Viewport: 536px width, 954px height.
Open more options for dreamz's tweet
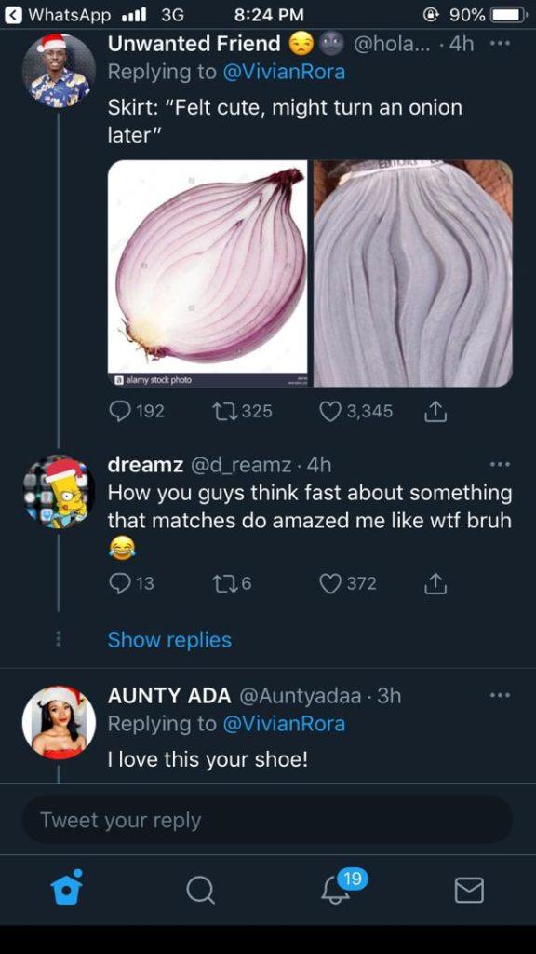tap(502, 466)
